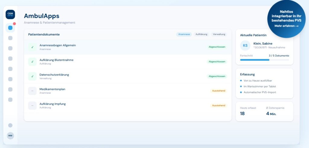
Task: Switch to the Aufklärung filter tab
Action: pos(201,34)
